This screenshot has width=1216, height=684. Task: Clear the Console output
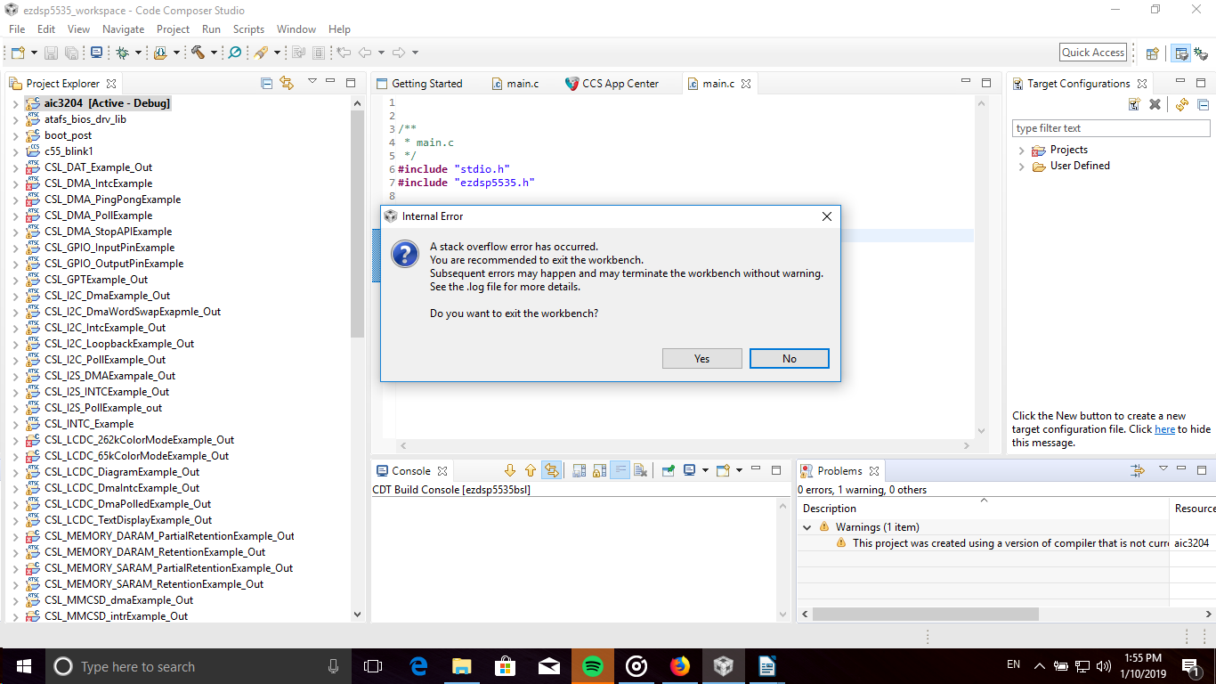tap(640, 470)
